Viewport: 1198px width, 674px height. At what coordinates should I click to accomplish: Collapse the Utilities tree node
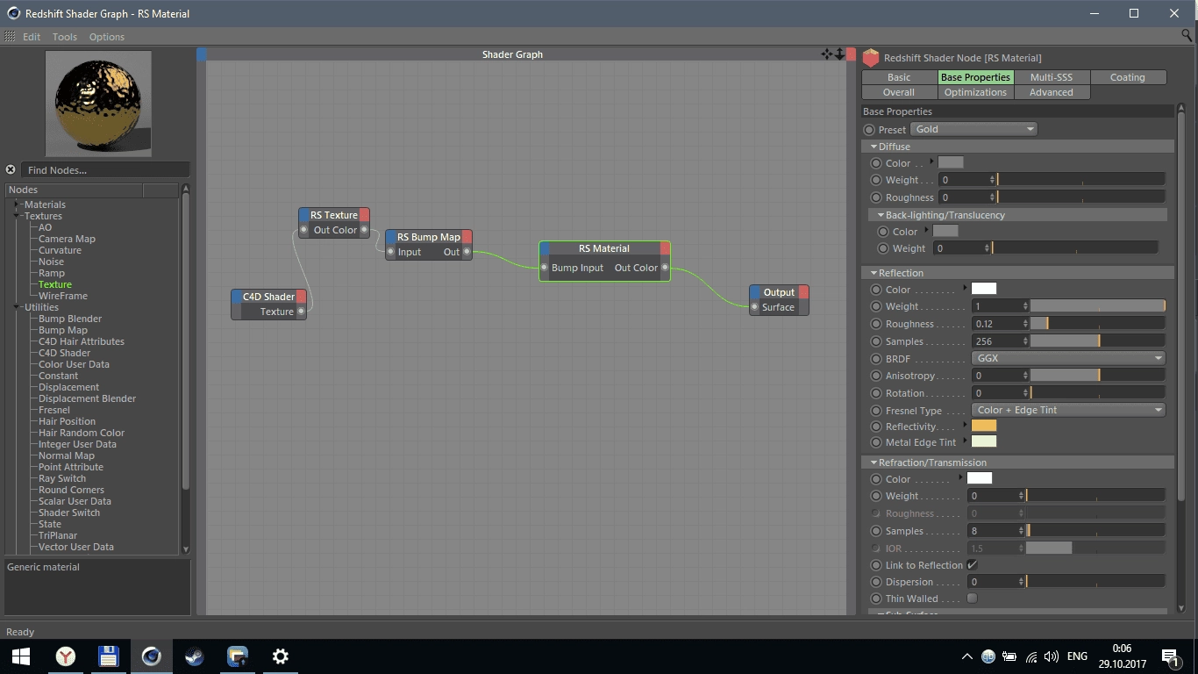[x=17, y=307]
